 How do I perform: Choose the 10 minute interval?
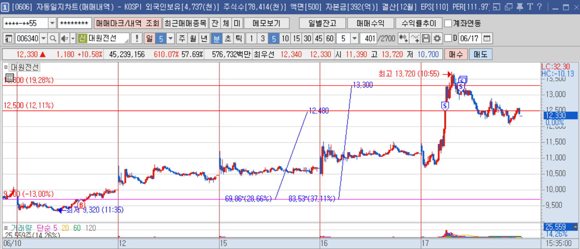pos(285,38)
